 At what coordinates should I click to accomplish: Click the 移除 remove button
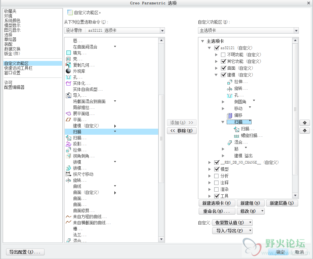(182, 131)
